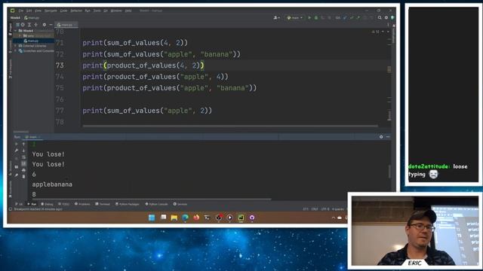Open the Debug tool window button
This screenshot has width=483, height=271.
pyautogui.click(x=47, y=204)
